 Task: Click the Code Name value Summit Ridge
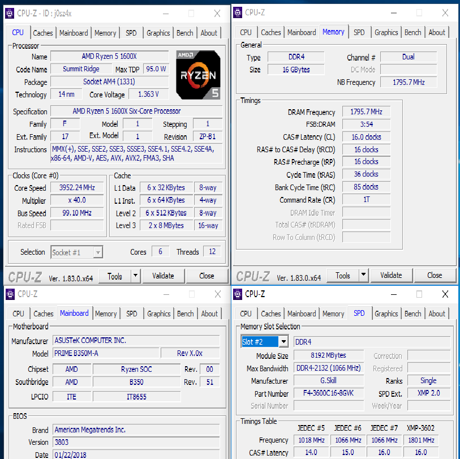(81, 69)
